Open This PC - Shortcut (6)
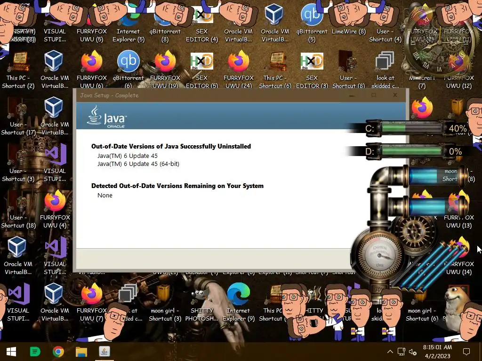The image size is (482, 361). pos(275,71)
